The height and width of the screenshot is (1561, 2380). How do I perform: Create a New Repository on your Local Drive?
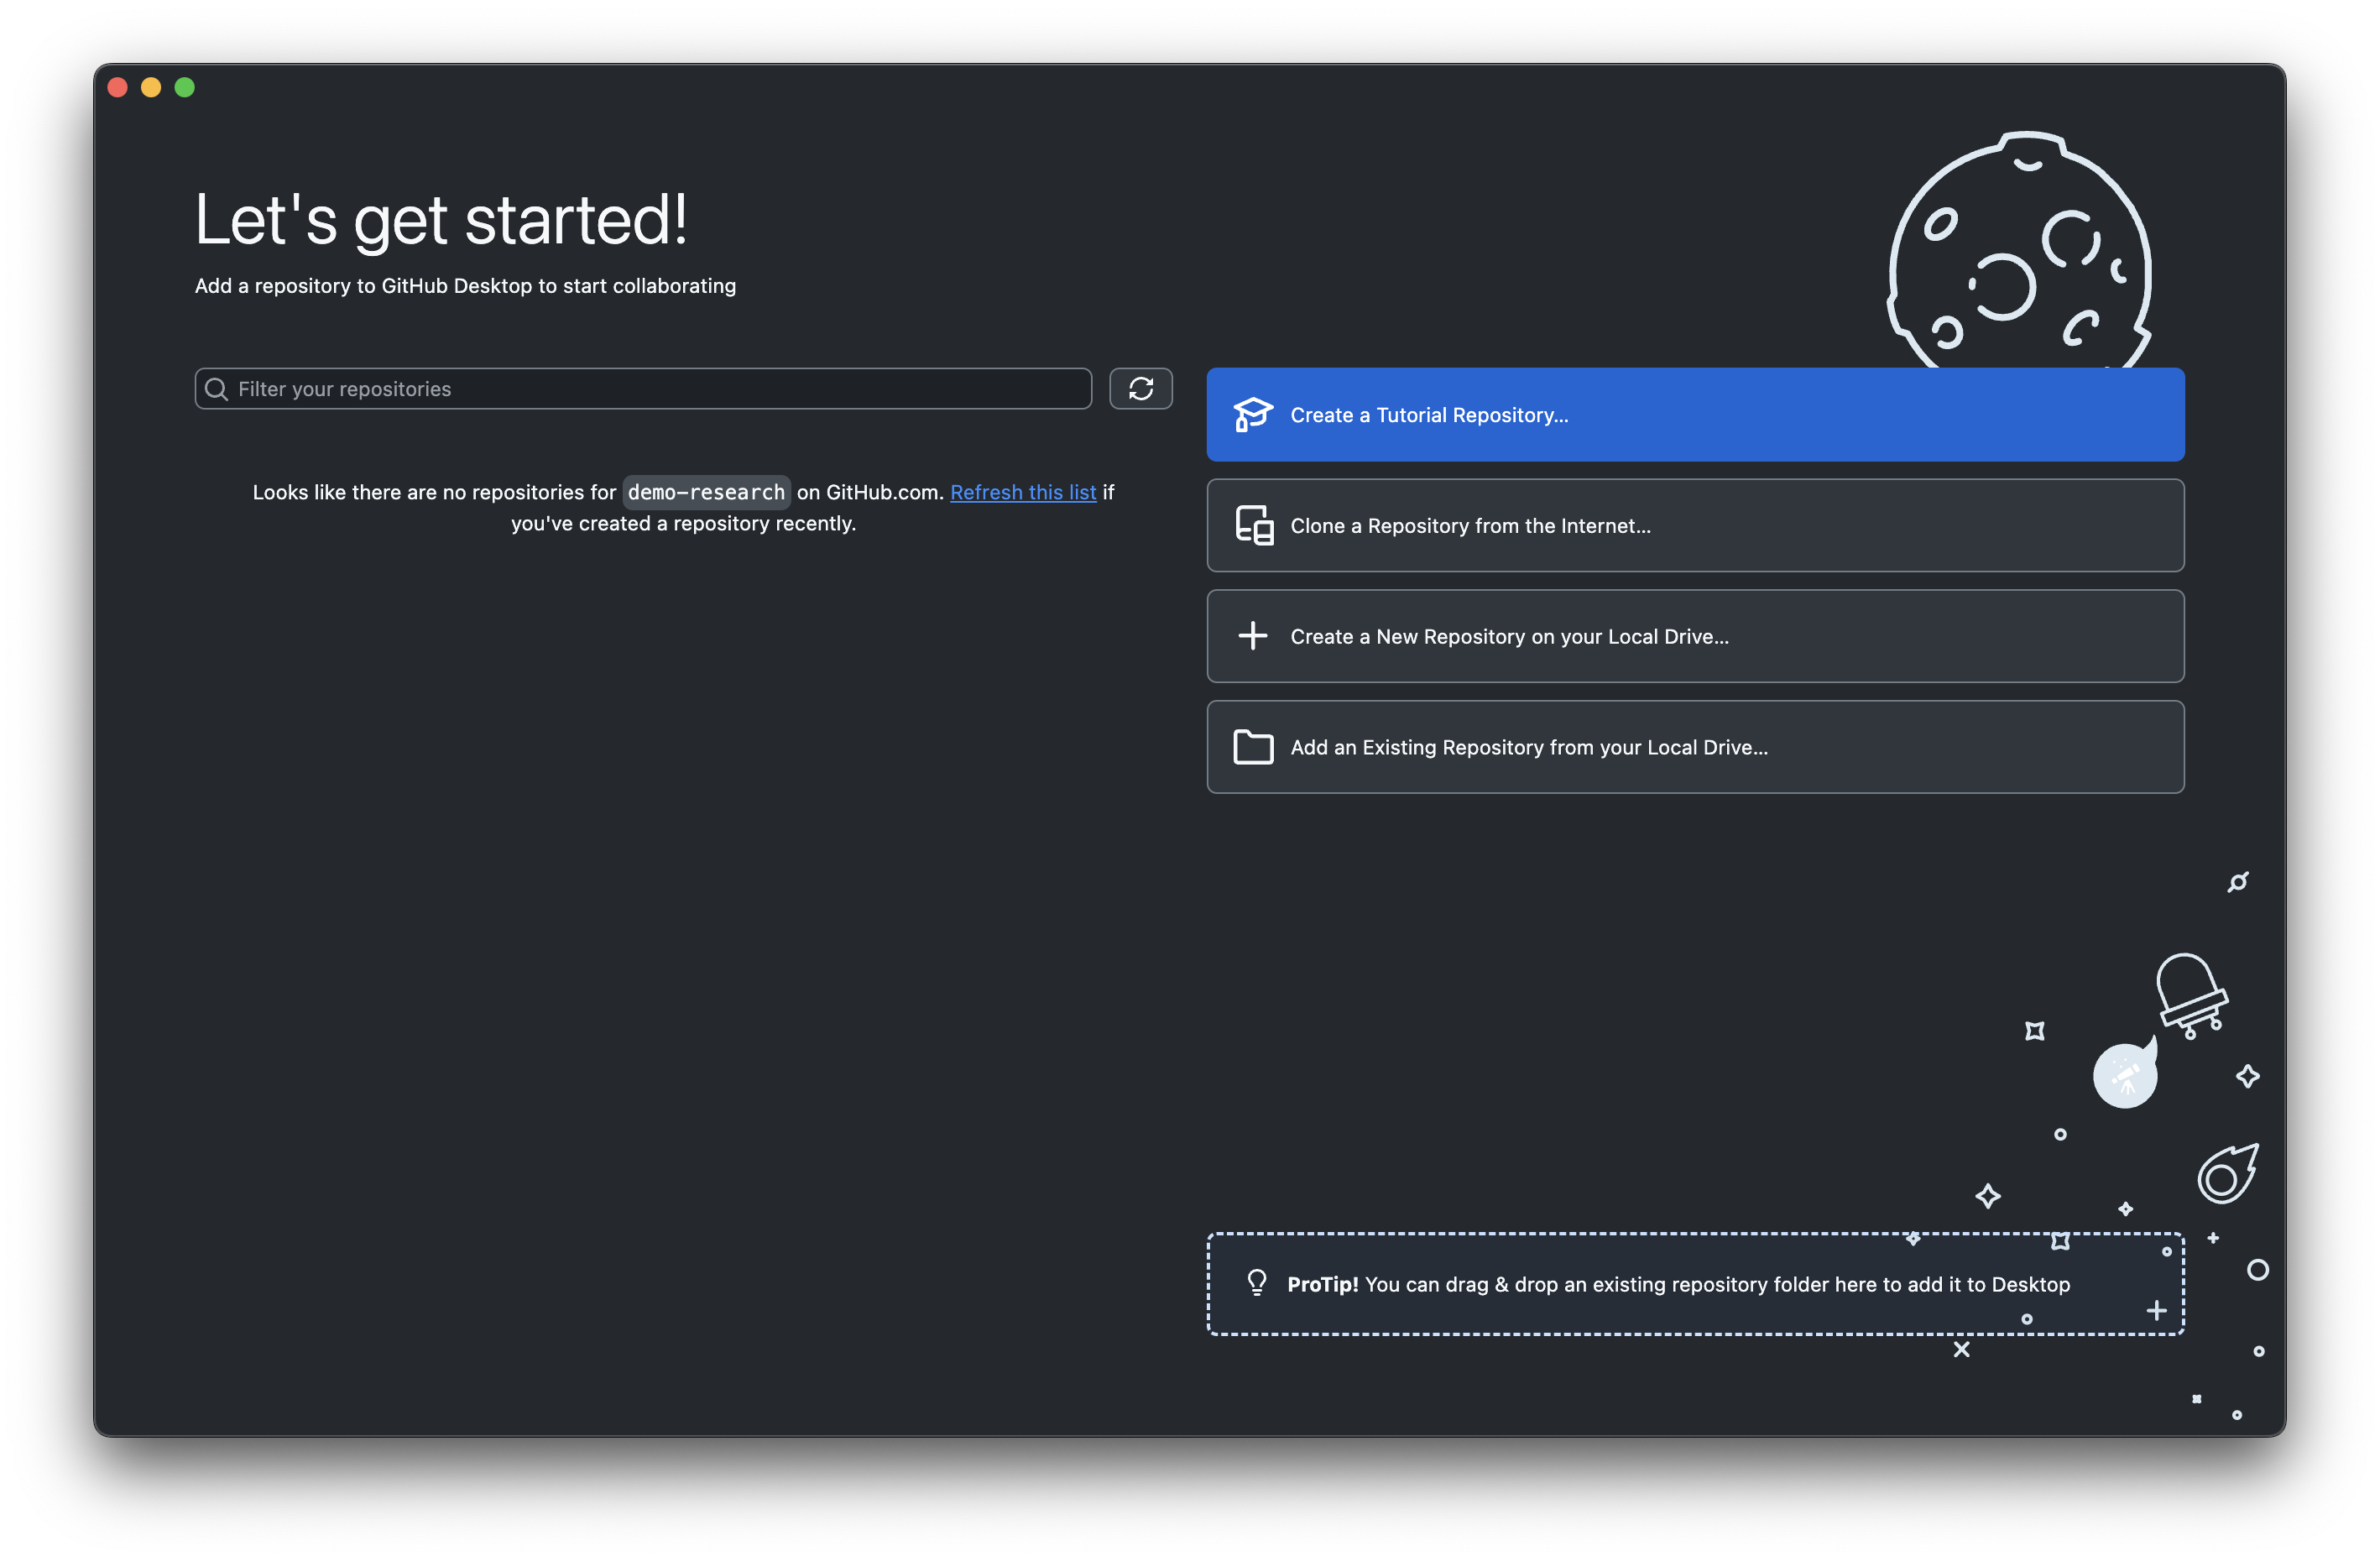click(x=1695, y=636)
